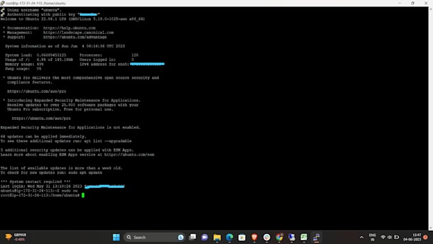Screen dimensions: 433x244
Task: Click the 'Users logged in:' text
Action: coord(97,59)
